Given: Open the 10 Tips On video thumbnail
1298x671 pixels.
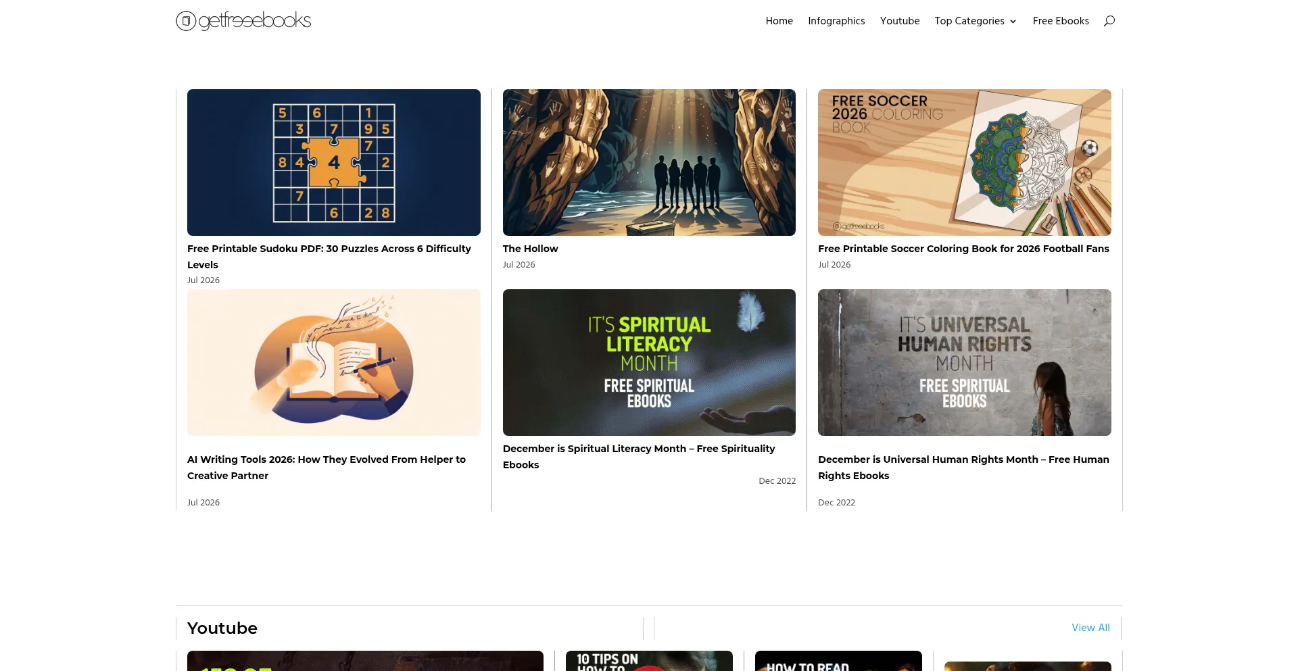Looking at the screenshot, I should click(649, 661).
